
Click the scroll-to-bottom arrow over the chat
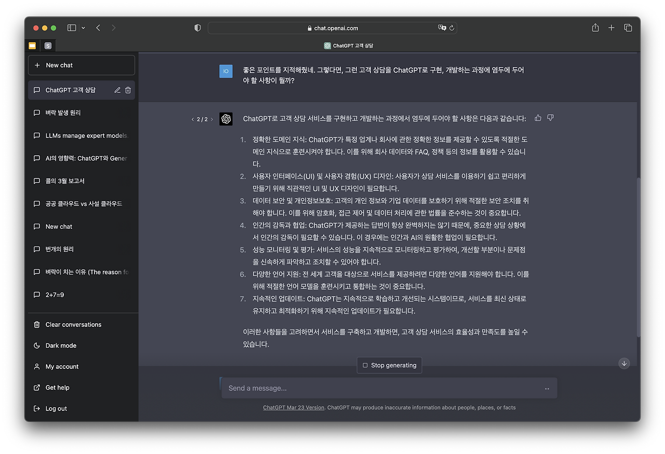coord(624,363)
